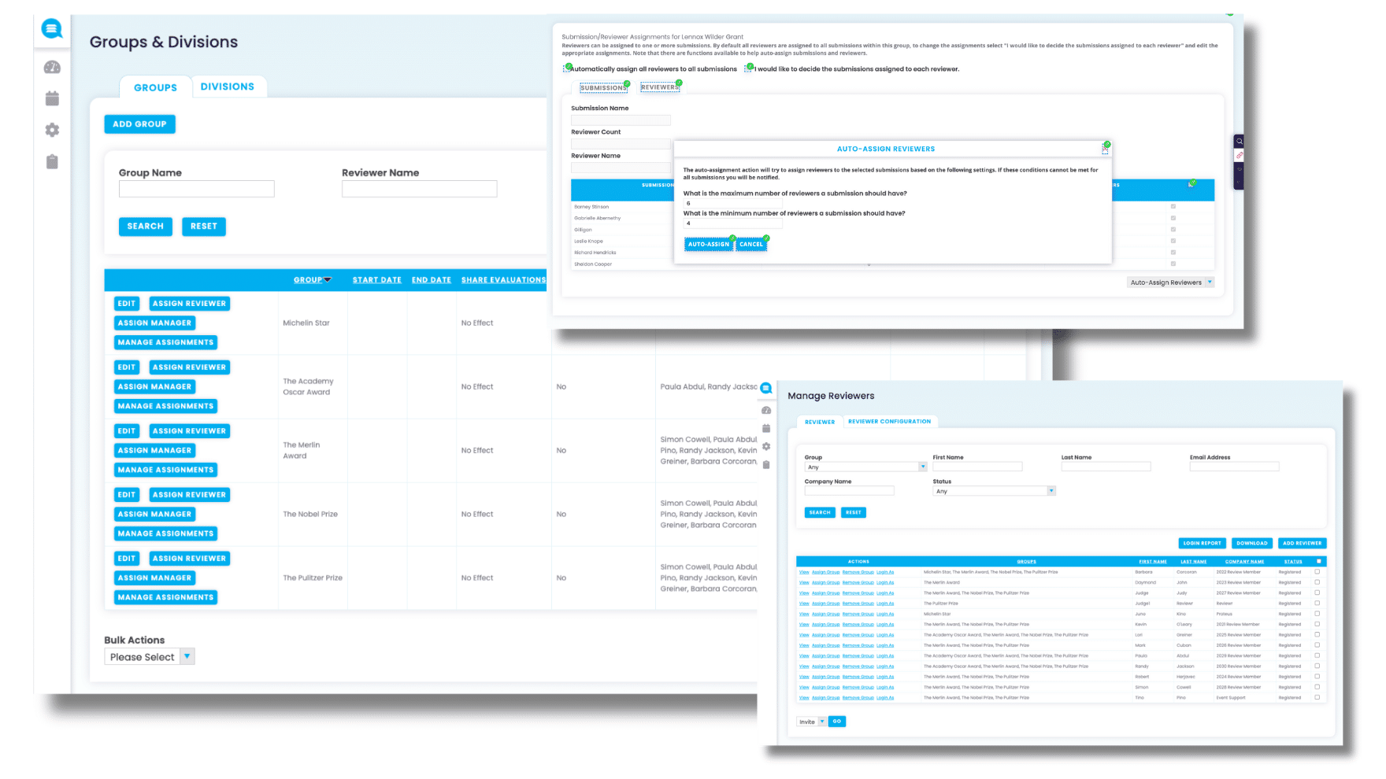Open the Bulk Actions 'Please Select' dropdown
The width and height of the screenshot is (1386, 779).
(150, 657)
